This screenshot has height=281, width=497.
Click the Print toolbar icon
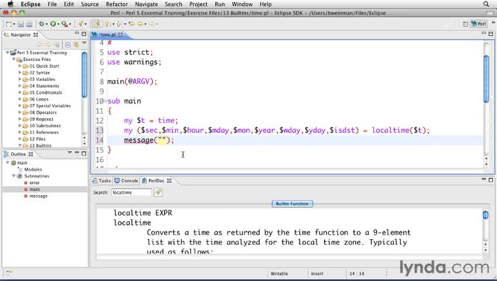pos(29,24)
